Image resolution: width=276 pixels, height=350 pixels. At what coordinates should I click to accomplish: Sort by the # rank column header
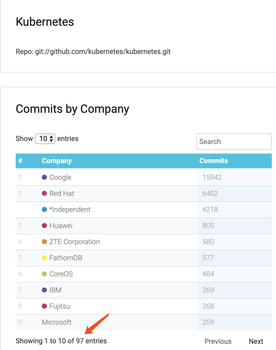[x=20, y=161]
